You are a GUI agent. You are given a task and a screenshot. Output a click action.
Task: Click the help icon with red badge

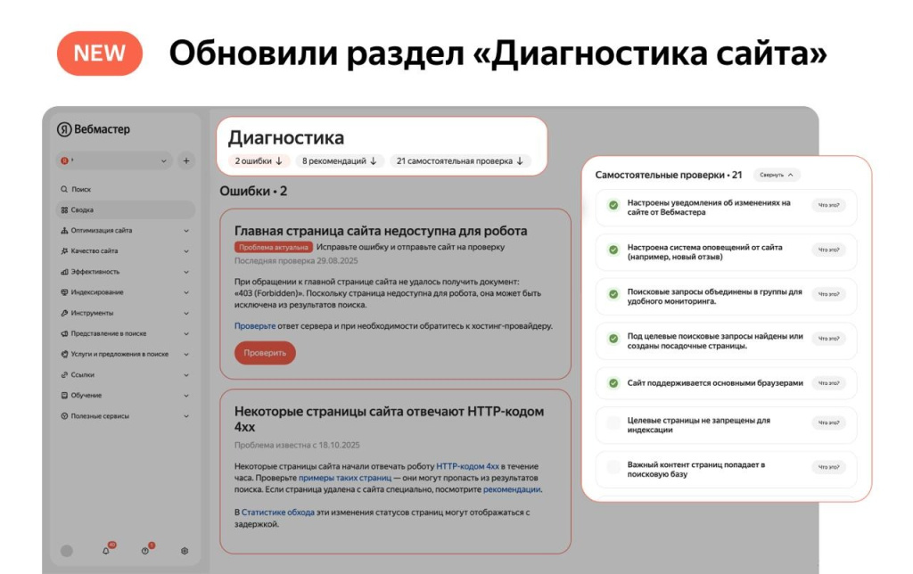145,551
